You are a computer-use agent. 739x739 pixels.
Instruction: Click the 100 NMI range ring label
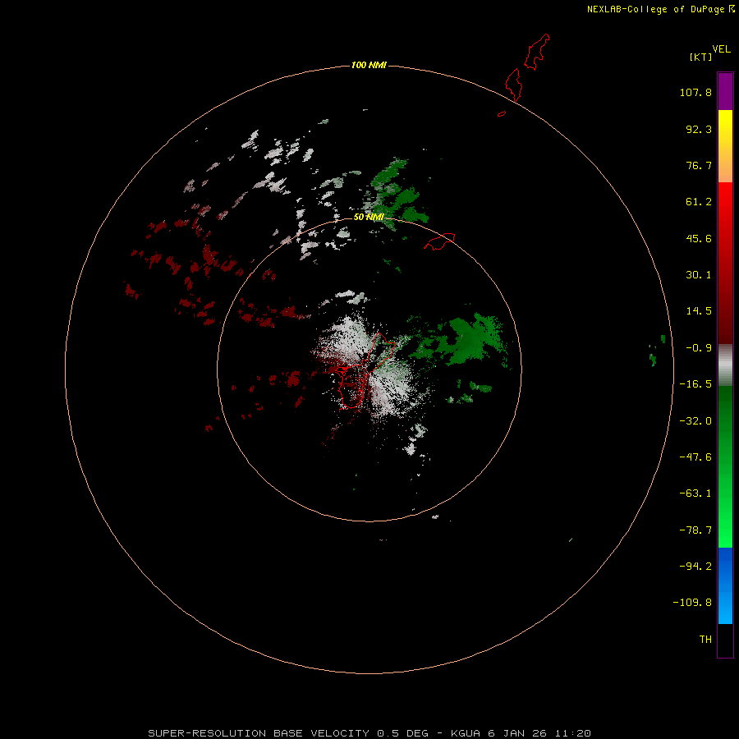(369, 65)
